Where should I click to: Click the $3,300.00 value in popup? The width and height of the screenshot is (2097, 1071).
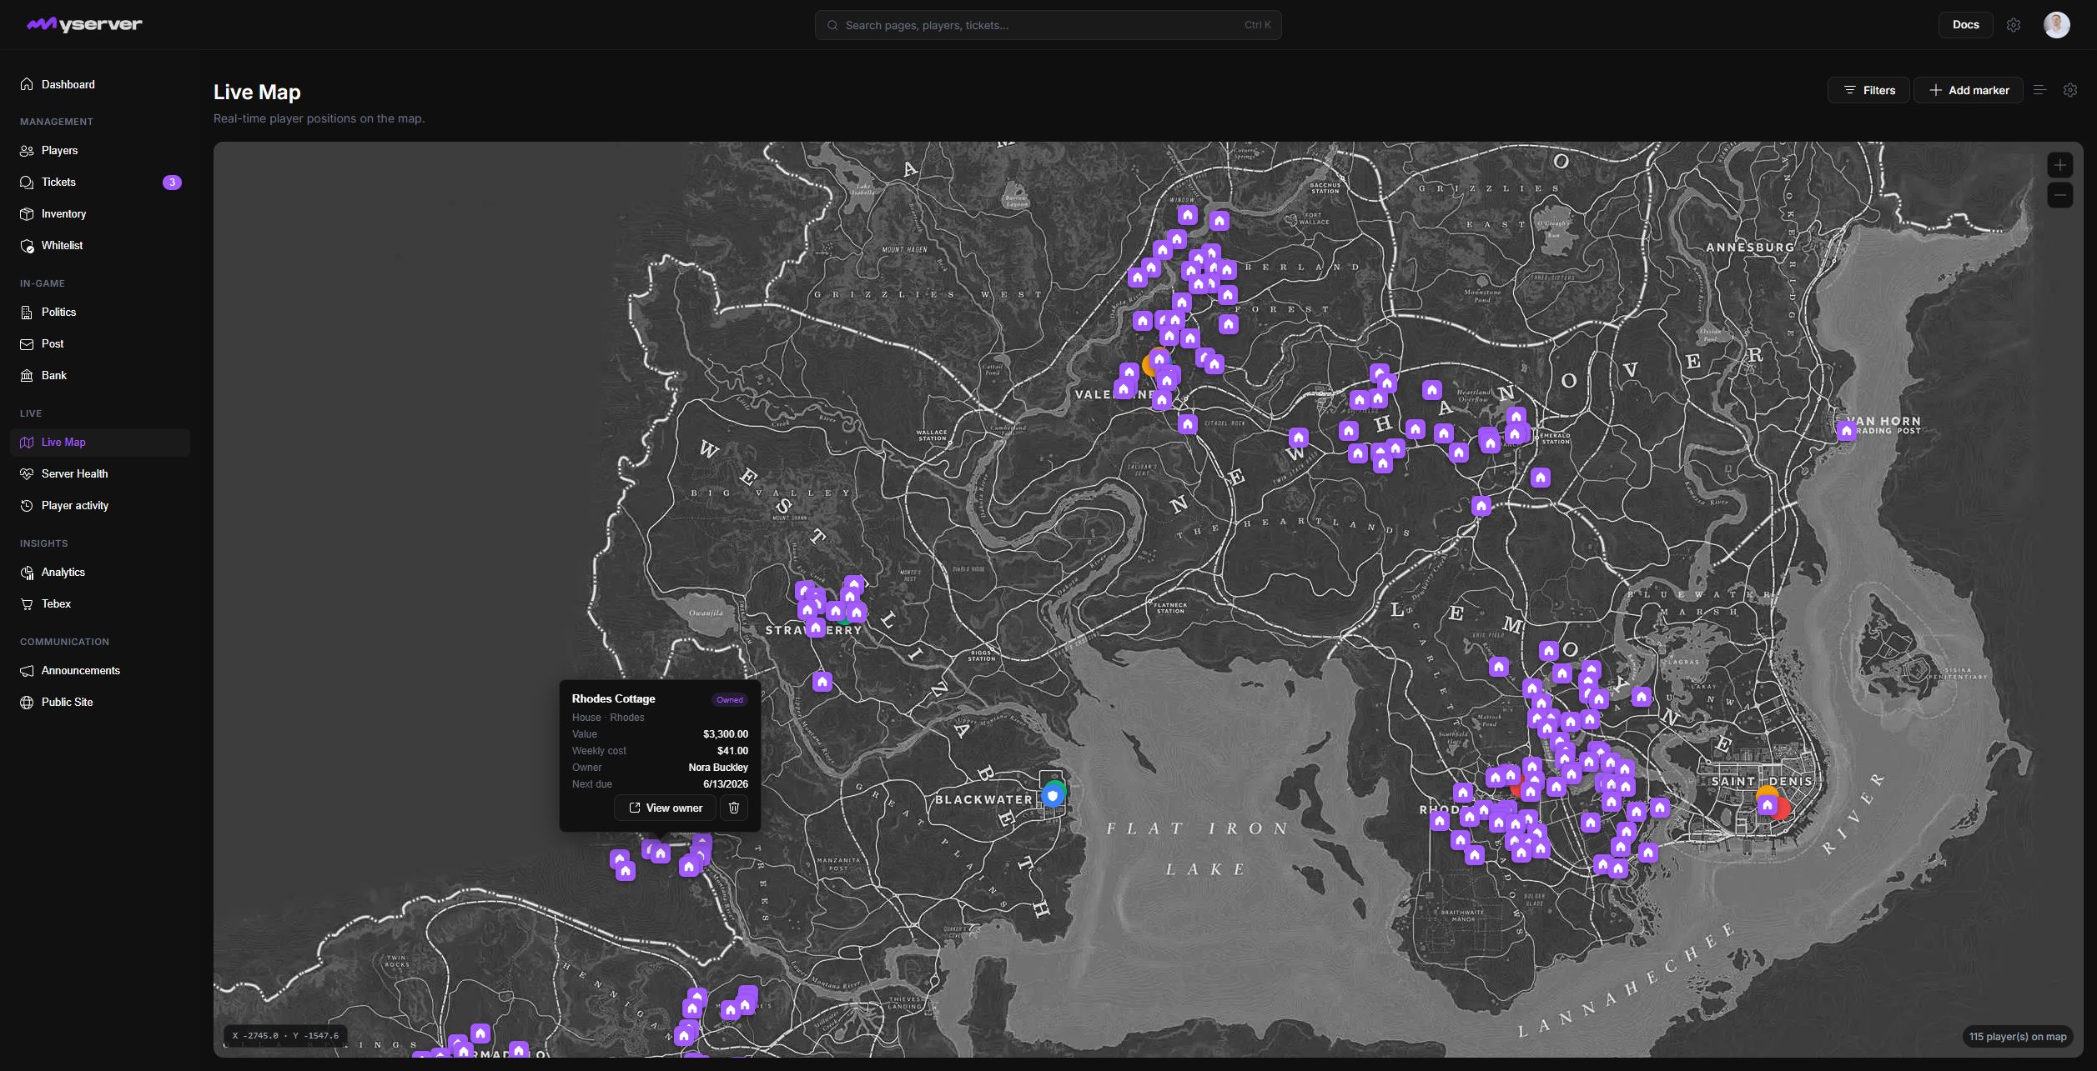coord(725,734)
